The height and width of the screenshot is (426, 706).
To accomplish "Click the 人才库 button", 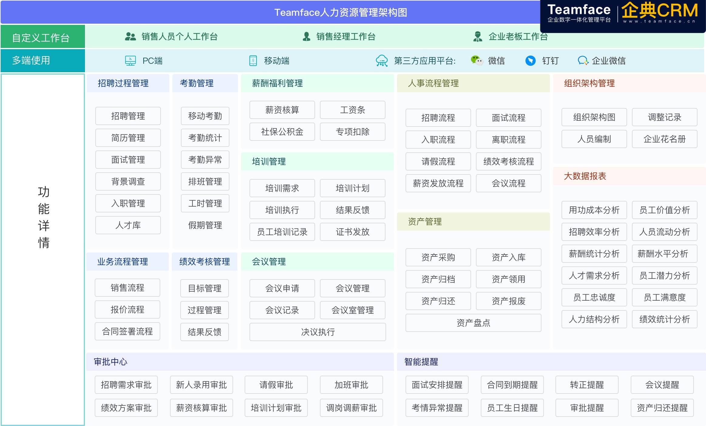I will click(x=128, y=225).
